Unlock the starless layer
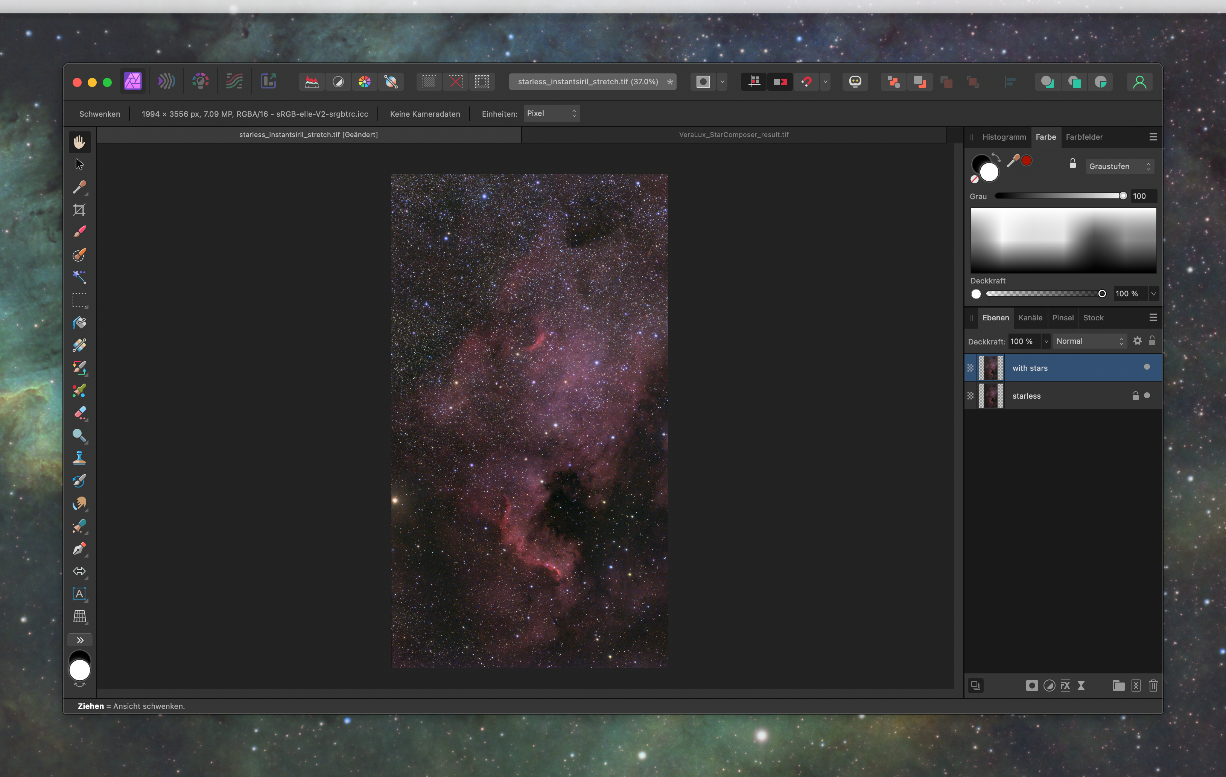This screenshot has width=1226, height=777. point(1135,396)
